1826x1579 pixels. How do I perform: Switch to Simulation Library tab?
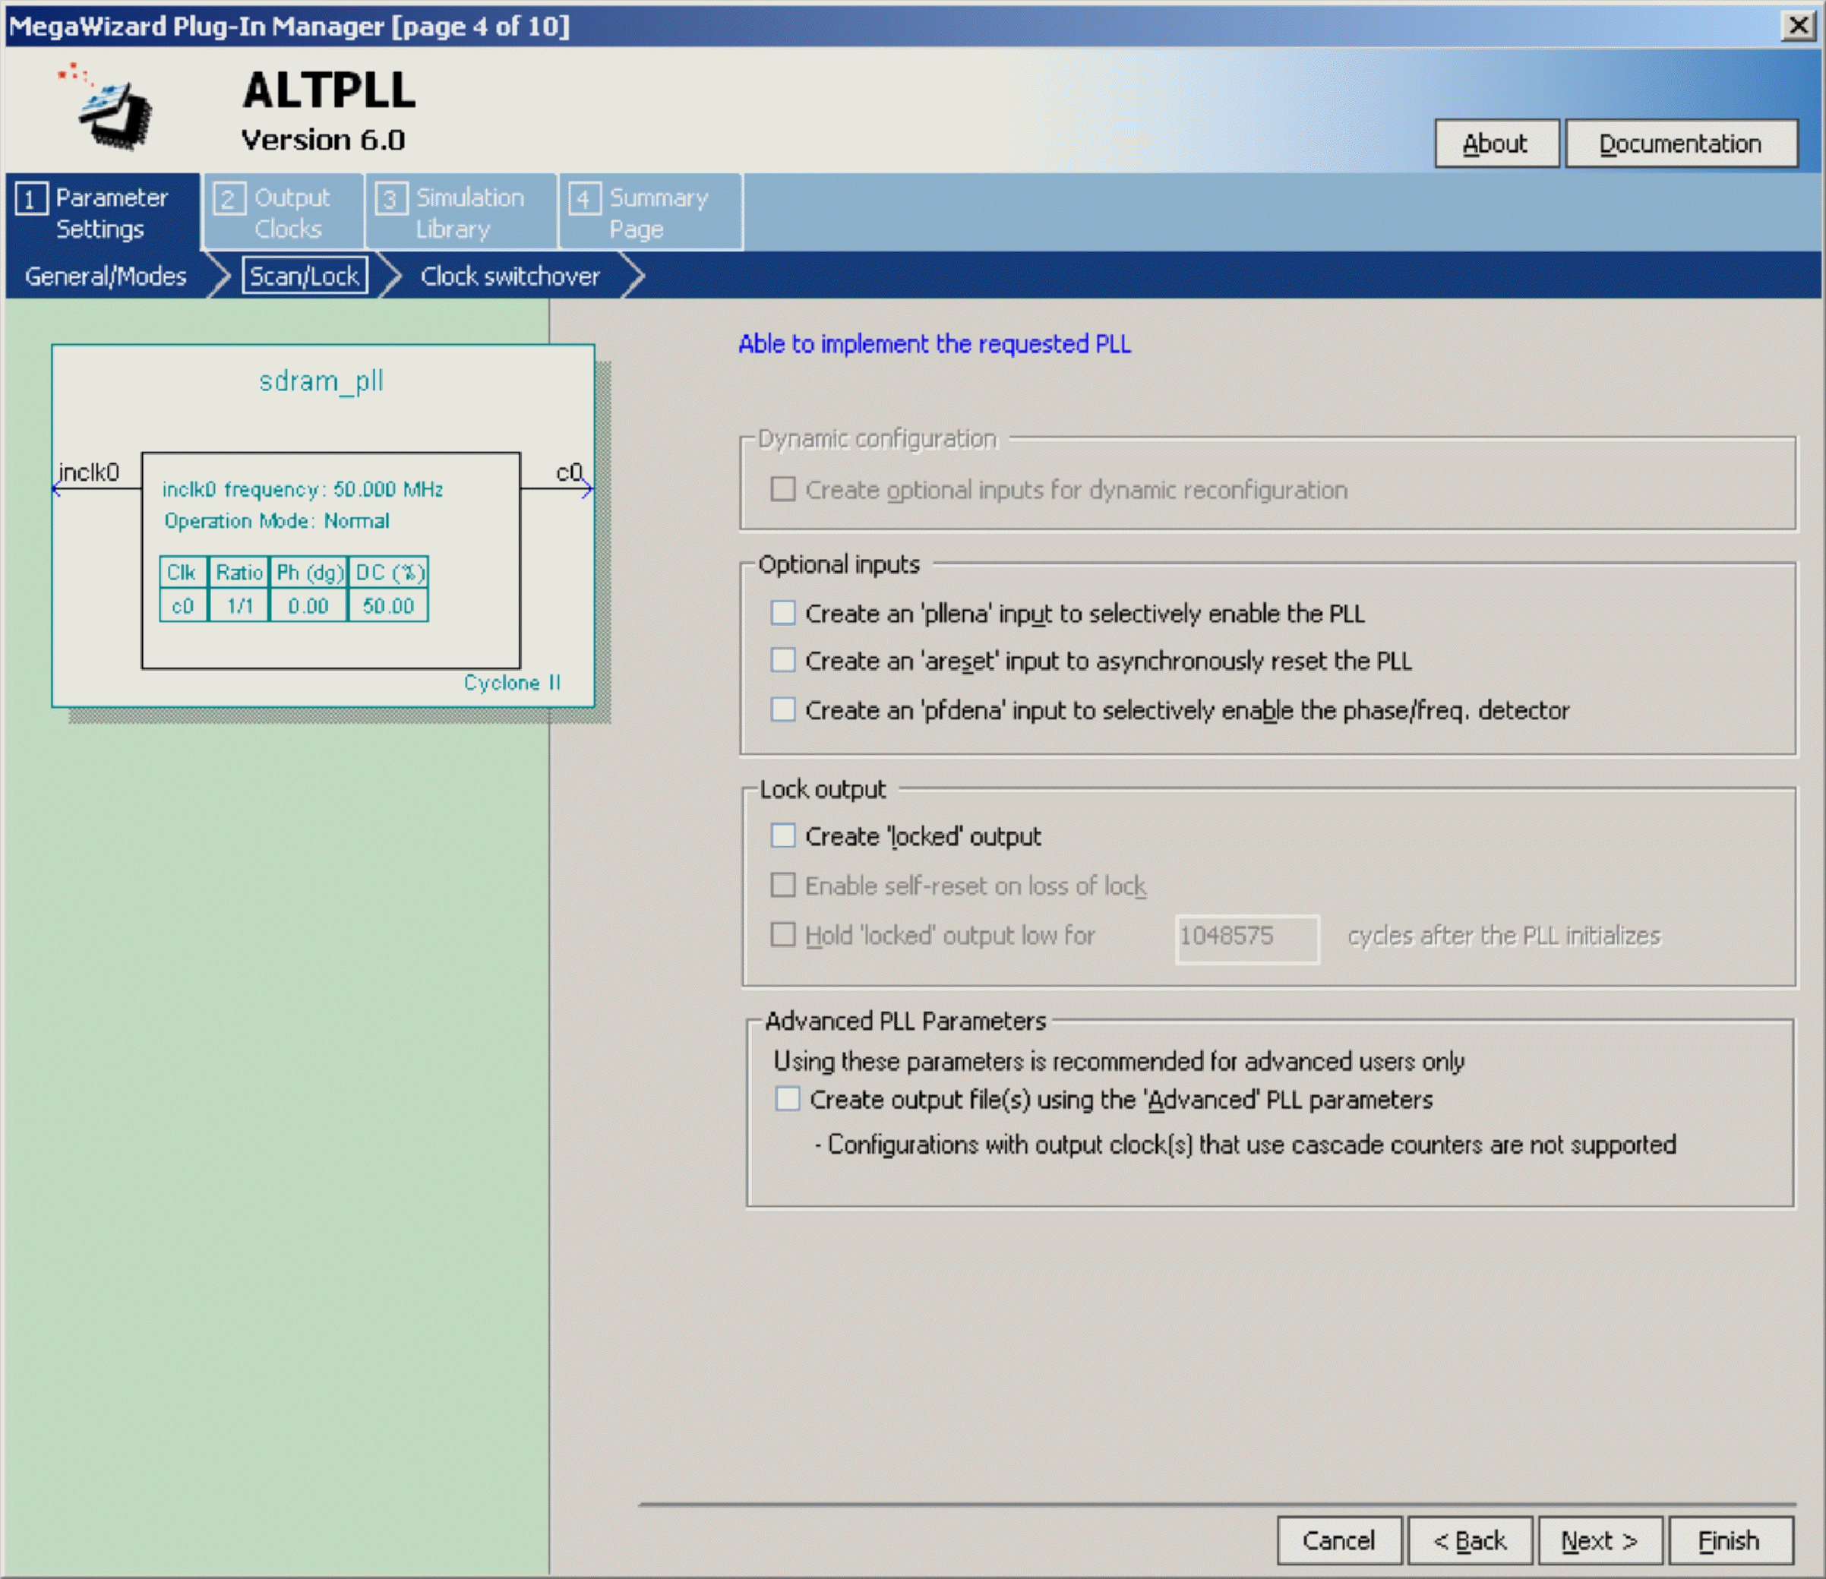[462, 213]
